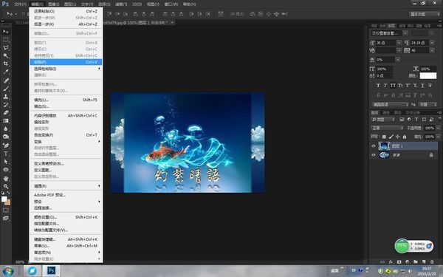The height and width of the screenshot is (277, 443).
Task: Delete layer with trash icon
Action: (x=432, y=262)
